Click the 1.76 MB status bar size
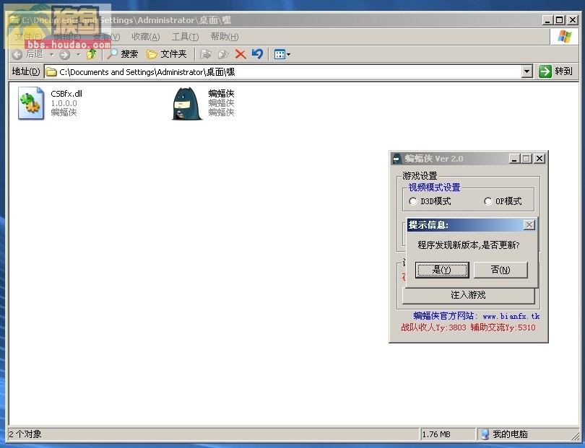The image size is (585, 448). tap(436, 434)
